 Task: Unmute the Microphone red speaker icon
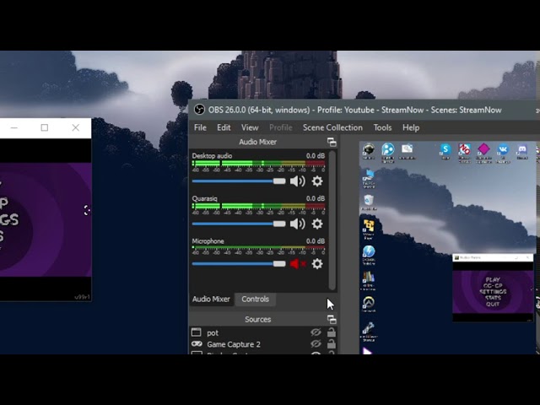pyautogui.click(x=298, y=264)
